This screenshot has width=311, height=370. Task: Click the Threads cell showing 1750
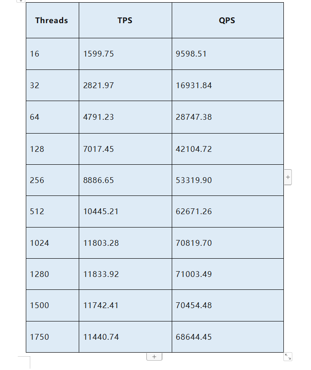coord(52,337)
